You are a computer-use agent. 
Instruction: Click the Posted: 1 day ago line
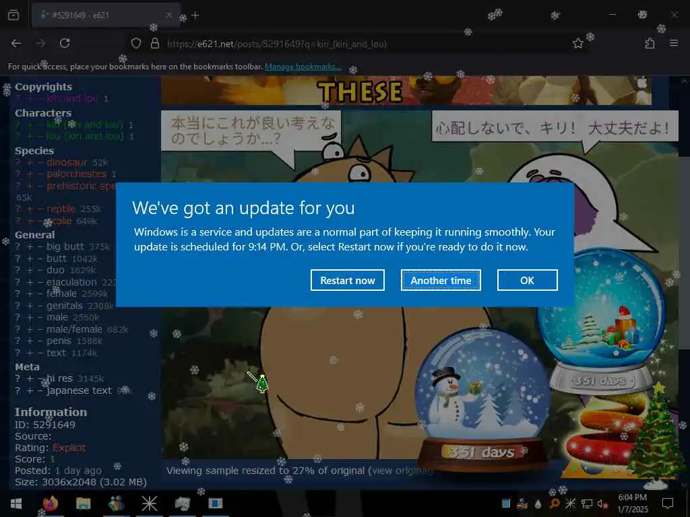click(x=58, y=471)
